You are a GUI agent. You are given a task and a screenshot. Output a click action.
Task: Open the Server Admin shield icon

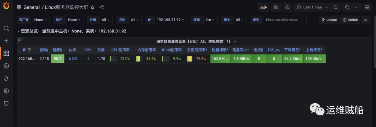point(6,103)
